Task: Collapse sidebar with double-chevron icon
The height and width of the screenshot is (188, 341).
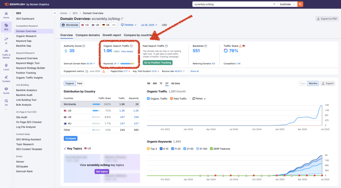Action: [x=55, y=13]
